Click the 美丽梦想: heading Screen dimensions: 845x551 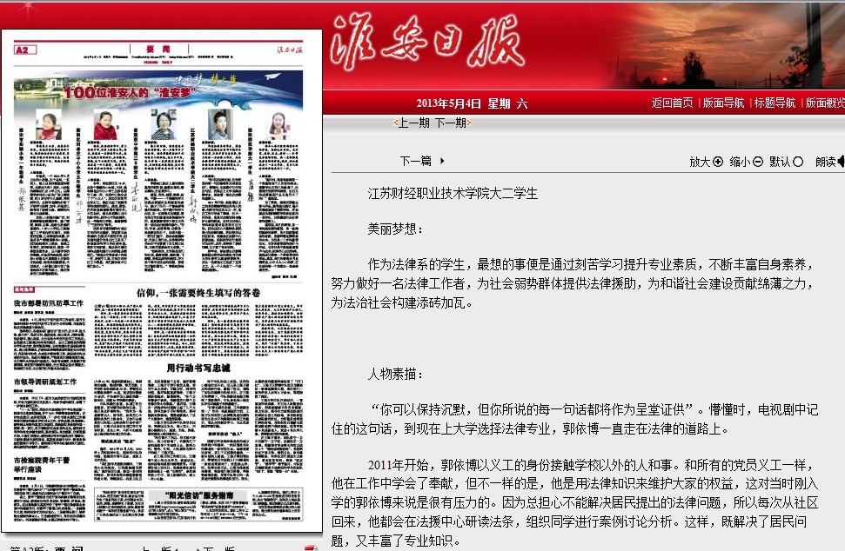pyautogui.click(x=396, y=229)
